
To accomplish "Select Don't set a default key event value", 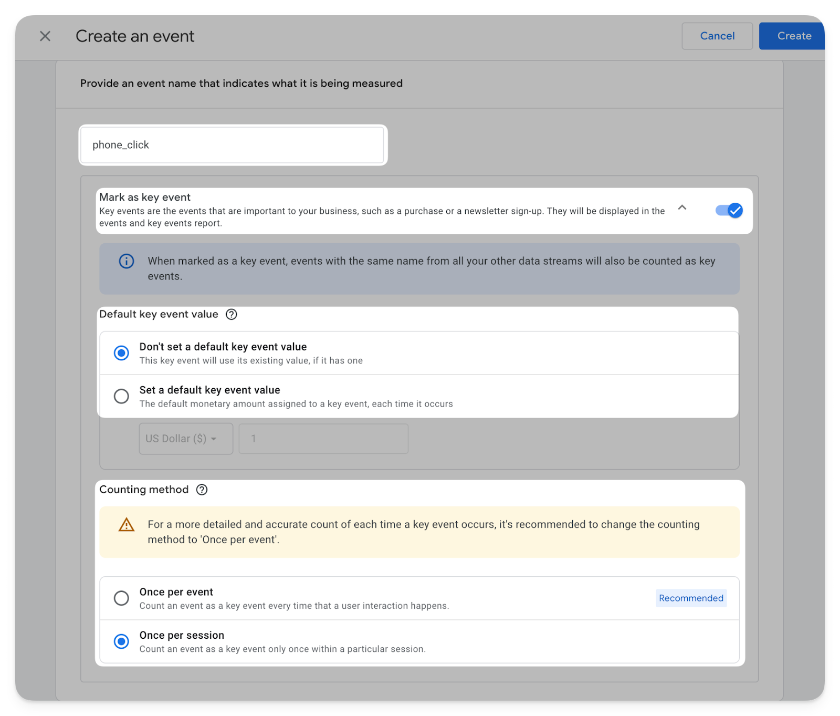I will (121, 353).
